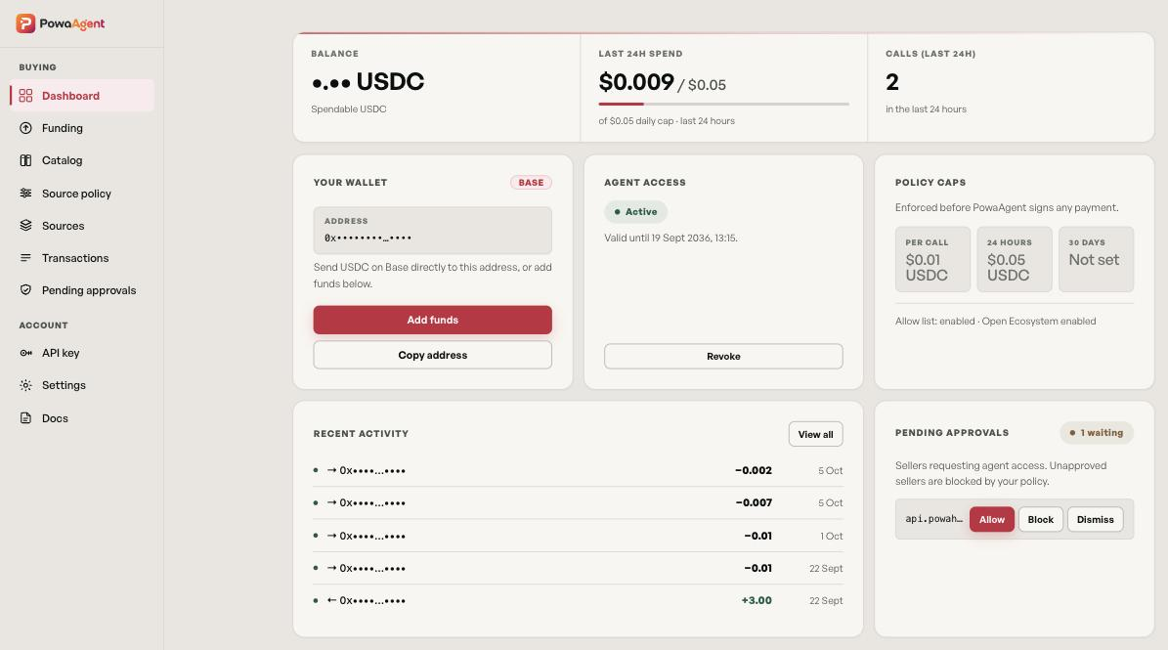Open the Dashboard menu item

coord(82,96)
